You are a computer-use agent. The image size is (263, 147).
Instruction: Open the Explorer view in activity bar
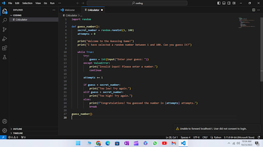5,11
